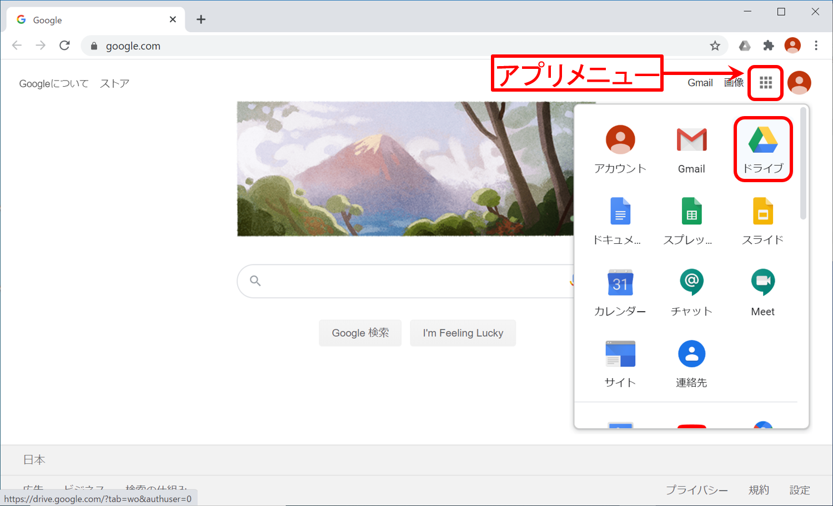The width and height of the screenshot is (833, 506).
Task: Click the 日本 footer text
Action: click(34, 460)
